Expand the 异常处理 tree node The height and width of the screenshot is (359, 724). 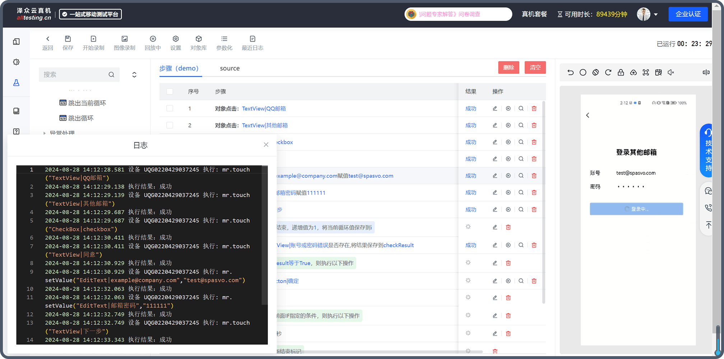pos(45,133)
